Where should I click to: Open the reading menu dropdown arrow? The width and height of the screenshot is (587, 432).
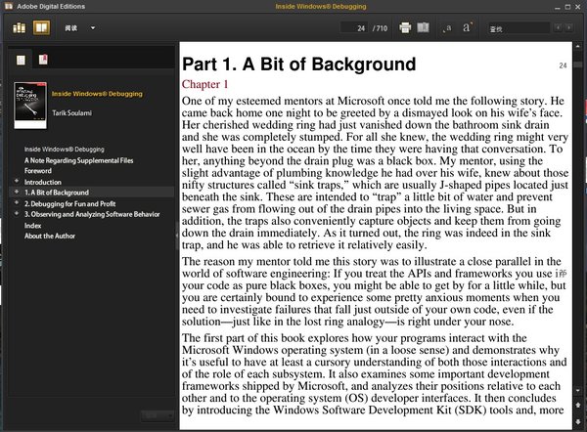point(93,27)
